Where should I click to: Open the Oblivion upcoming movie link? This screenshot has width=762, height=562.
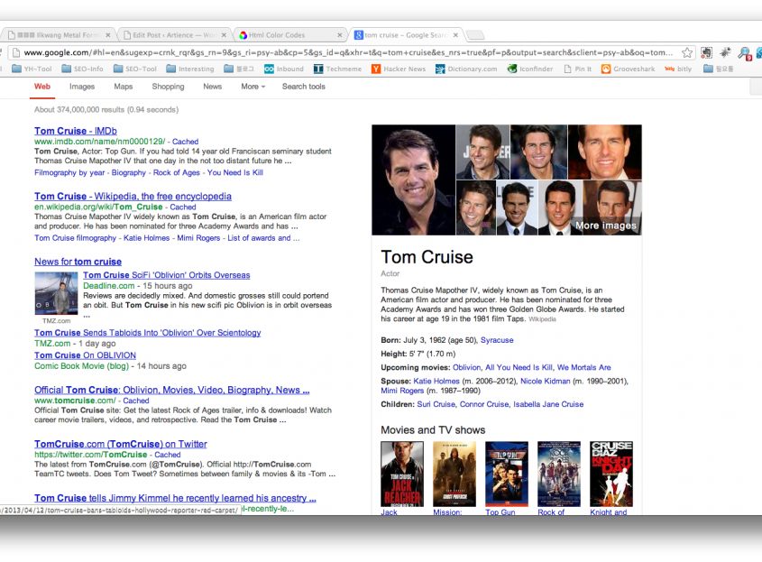(x=466, y=367)
